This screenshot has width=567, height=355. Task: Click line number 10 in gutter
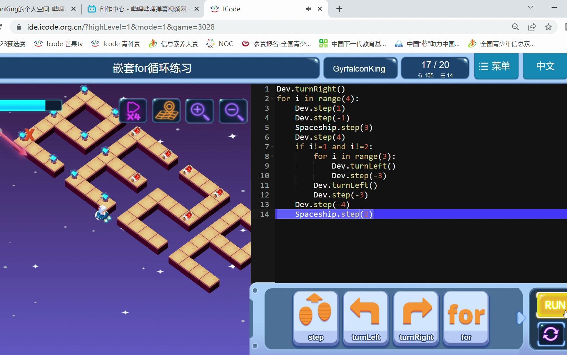point(264,175)
